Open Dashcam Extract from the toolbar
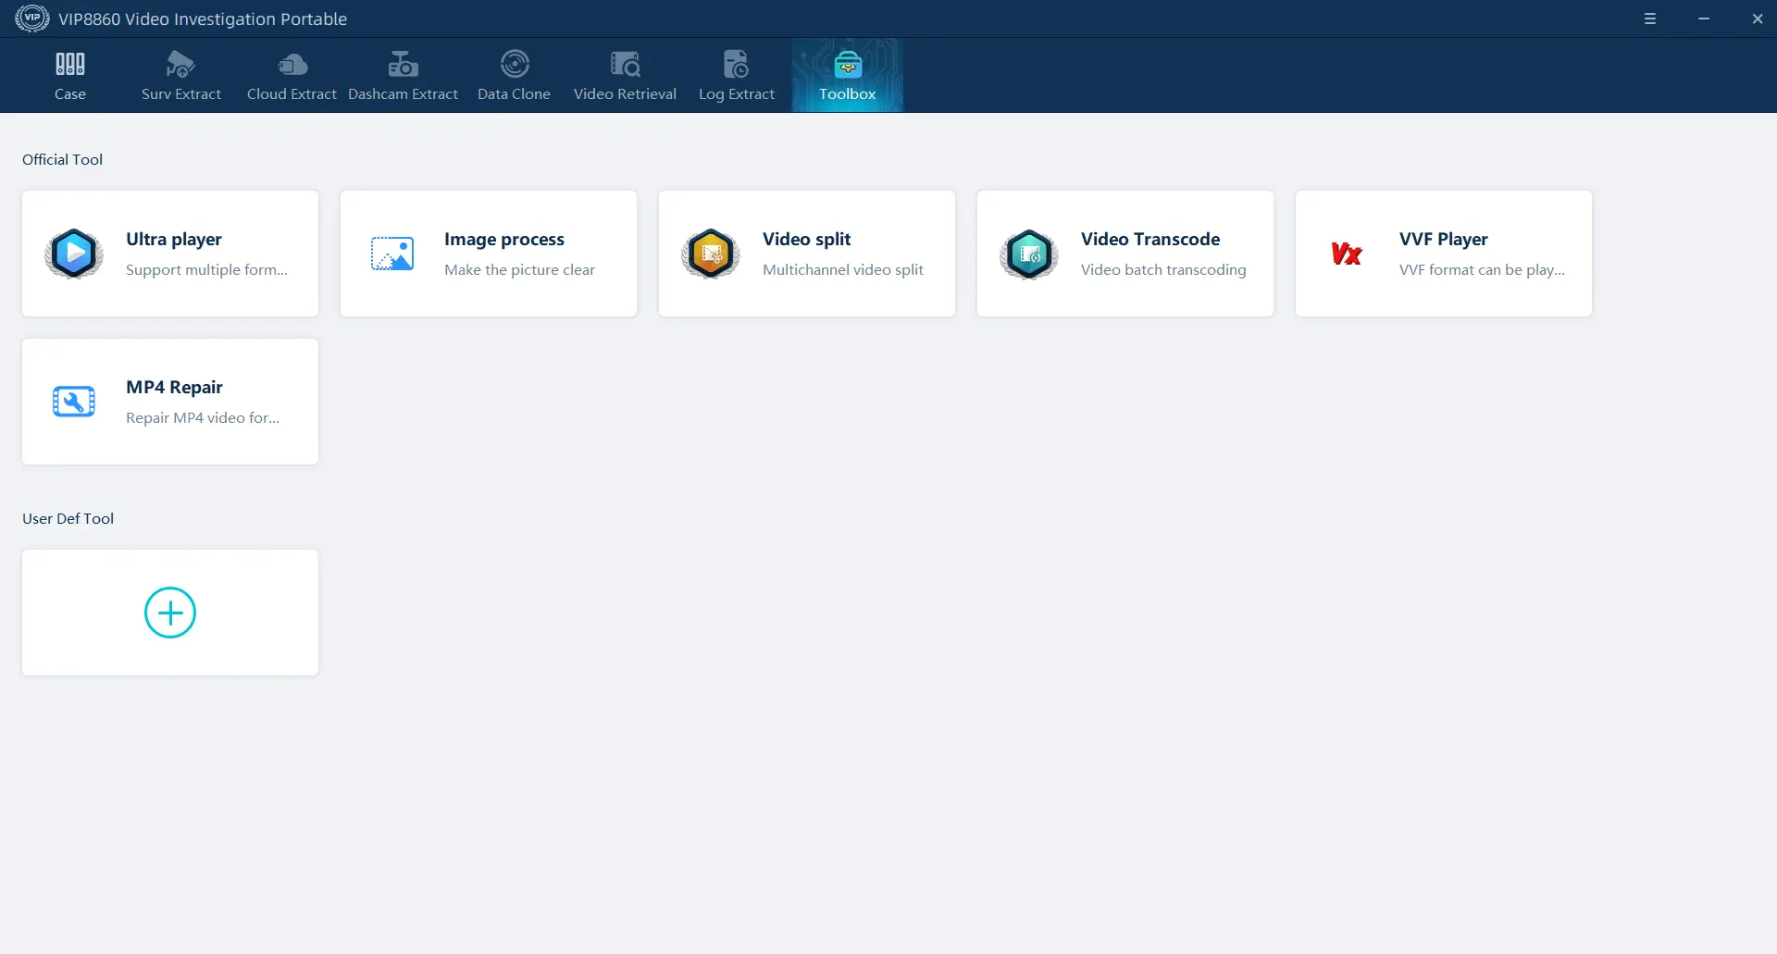The width and height of the screenshot is (1777, 954). [403, 75]
